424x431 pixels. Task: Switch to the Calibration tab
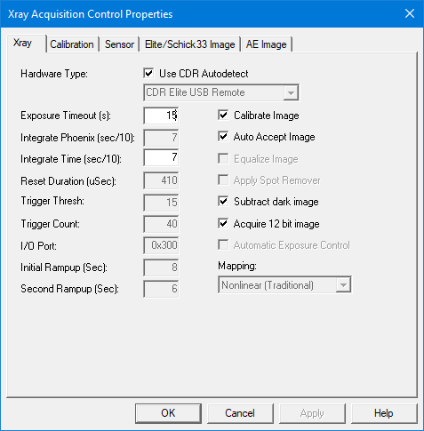pos(72,44)
